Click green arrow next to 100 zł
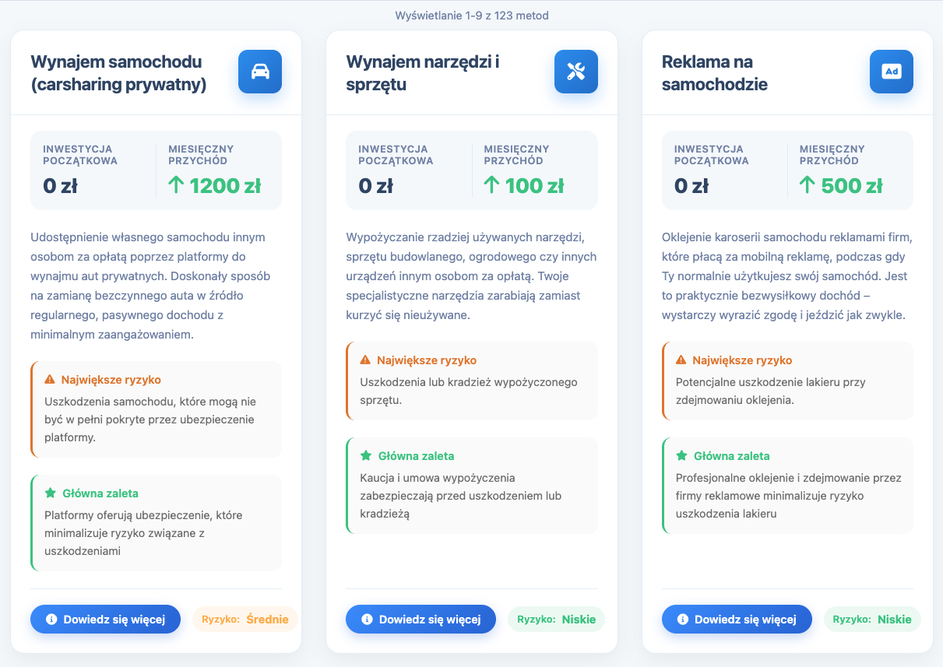The width and height of the screenshot is (943, 667). tap(492, 186)
